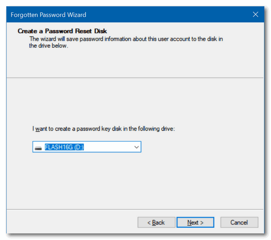Proceed with the selected drive using Next

195,222
